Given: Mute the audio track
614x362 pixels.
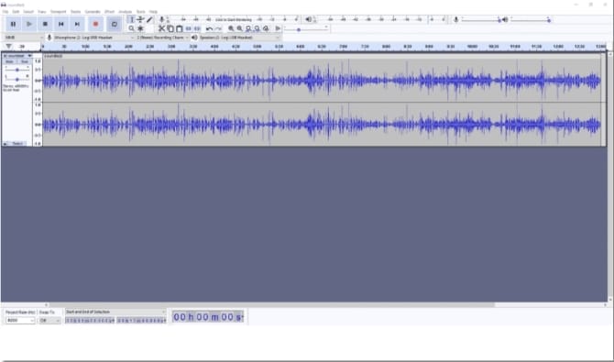Looking at the screenshot, I should pos(10,61).
